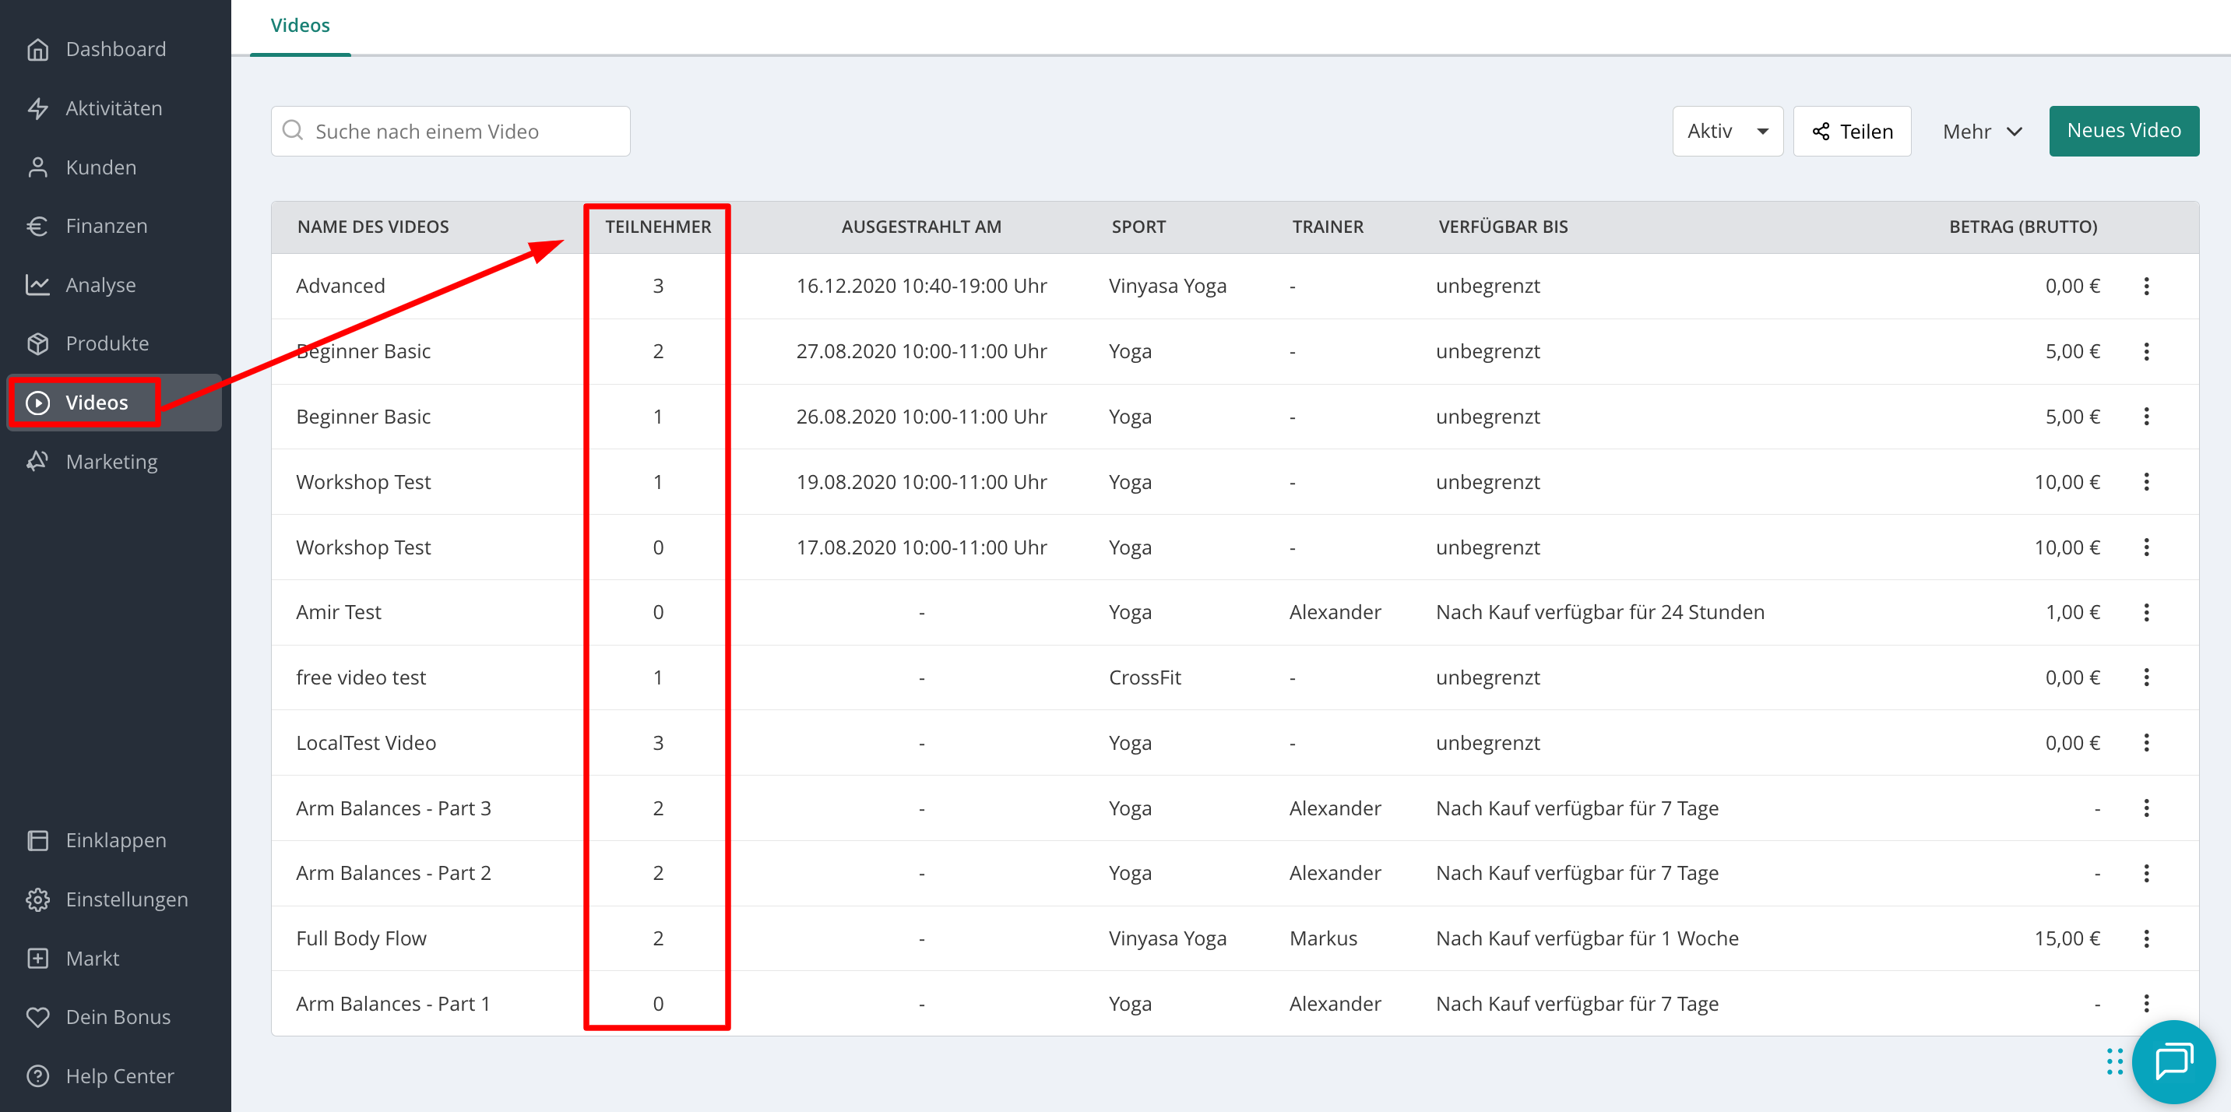
Task: Open Arm Balances - Part 1
Action: (1234, 1004)
